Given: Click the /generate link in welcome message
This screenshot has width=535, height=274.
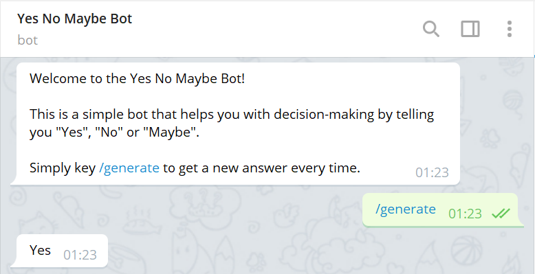Looking at the screenshot, I should [x=129, y=168].
